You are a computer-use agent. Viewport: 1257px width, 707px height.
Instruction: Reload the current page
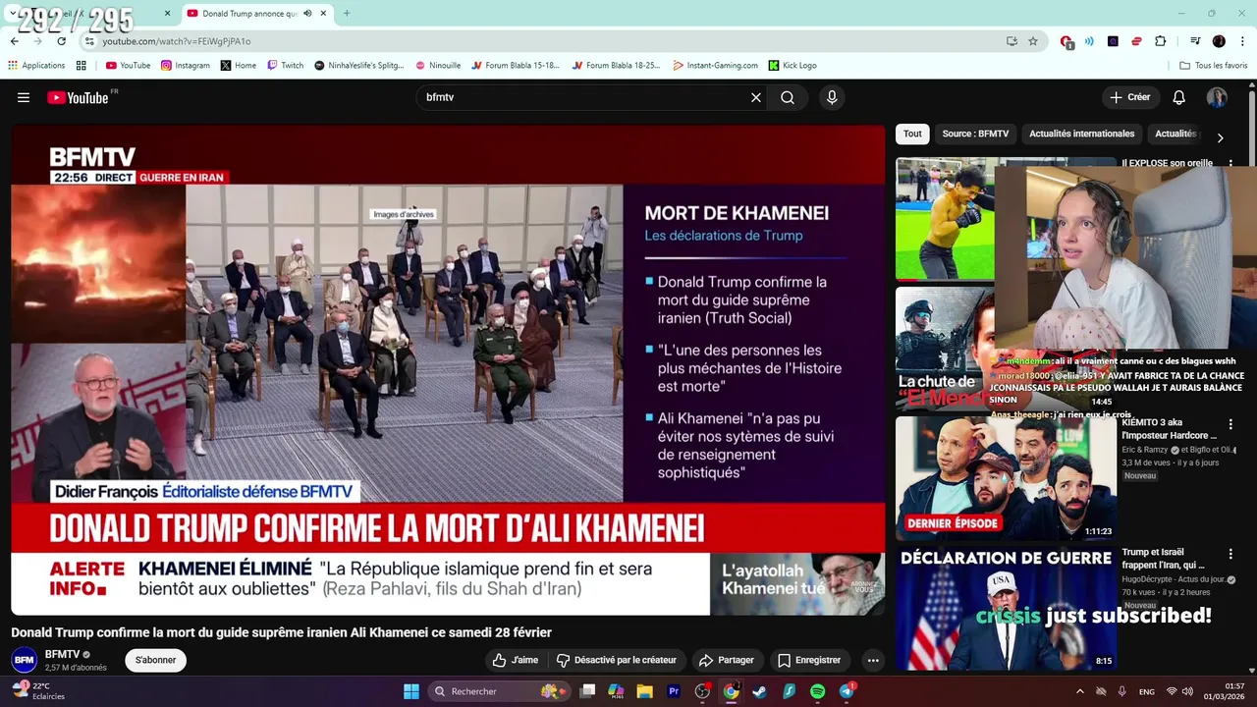(61, 41)
